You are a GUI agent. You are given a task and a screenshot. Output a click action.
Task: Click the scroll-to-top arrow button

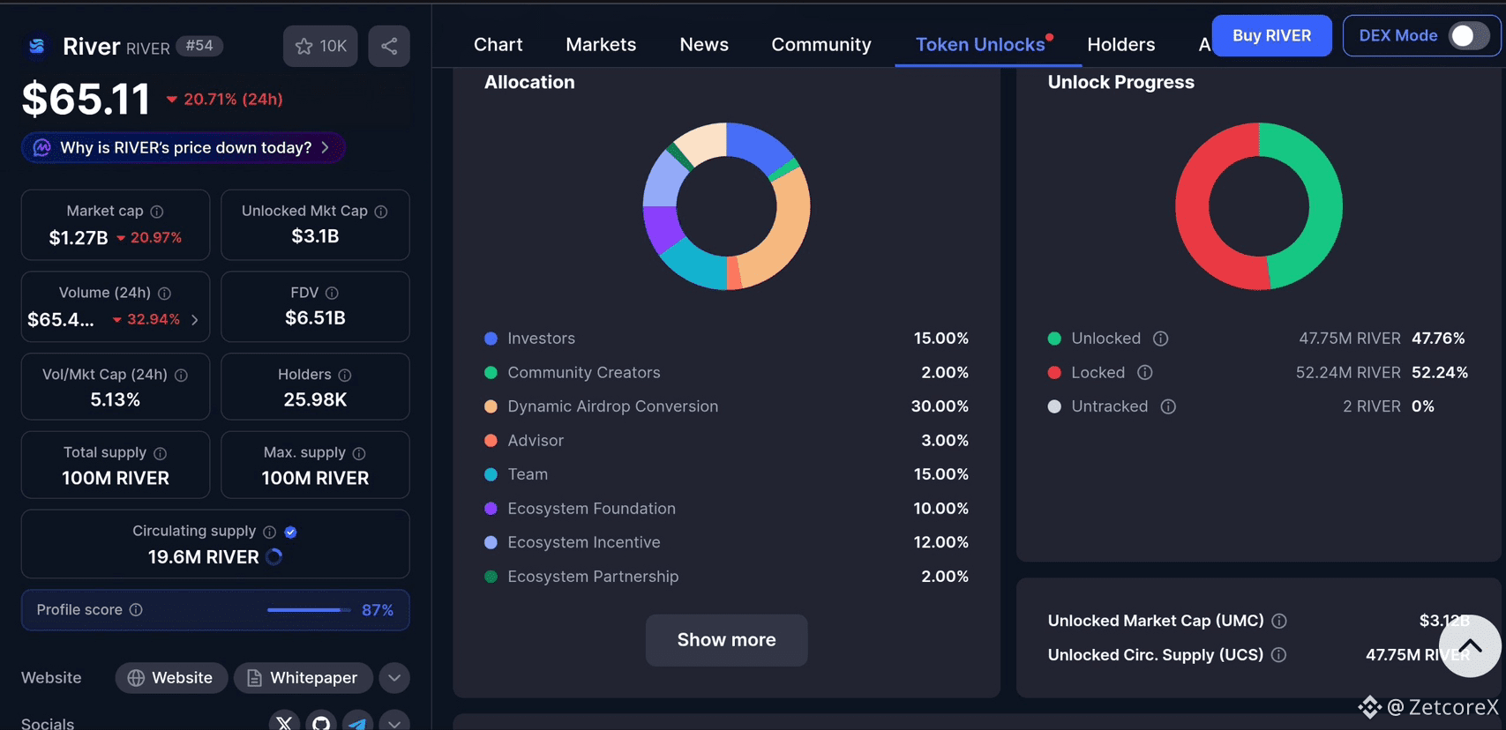point(1469,646)
